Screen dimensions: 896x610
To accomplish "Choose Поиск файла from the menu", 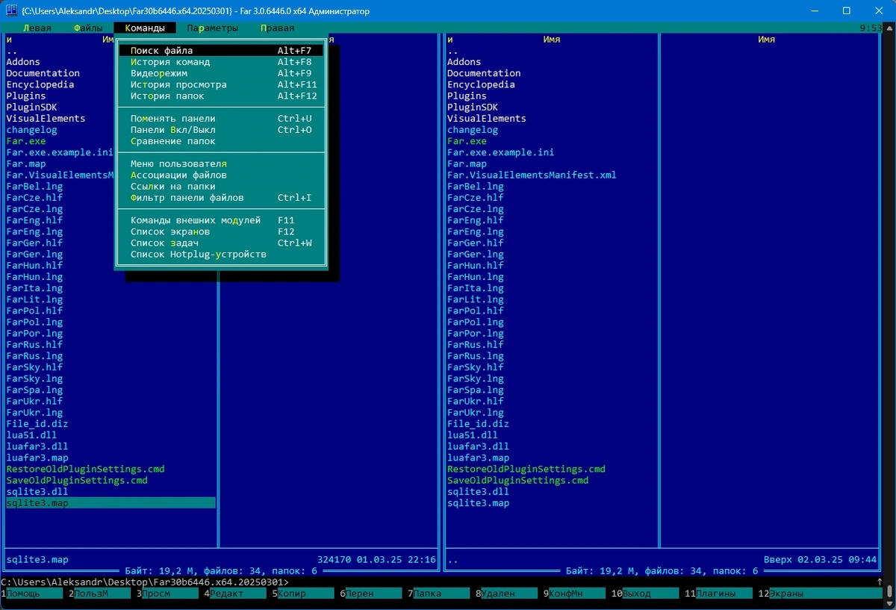I will [221, 51].
